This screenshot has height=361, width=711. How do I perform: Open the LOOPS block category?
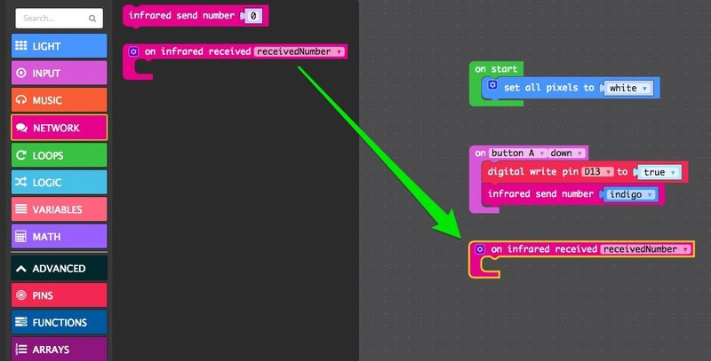click(x=59, y=155)
